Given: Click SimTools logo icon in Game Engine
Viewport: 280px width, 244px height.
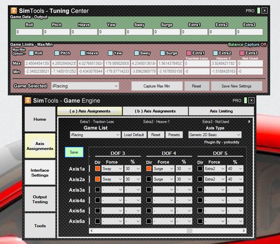Looking at the screenshot, I should point(28,100).
